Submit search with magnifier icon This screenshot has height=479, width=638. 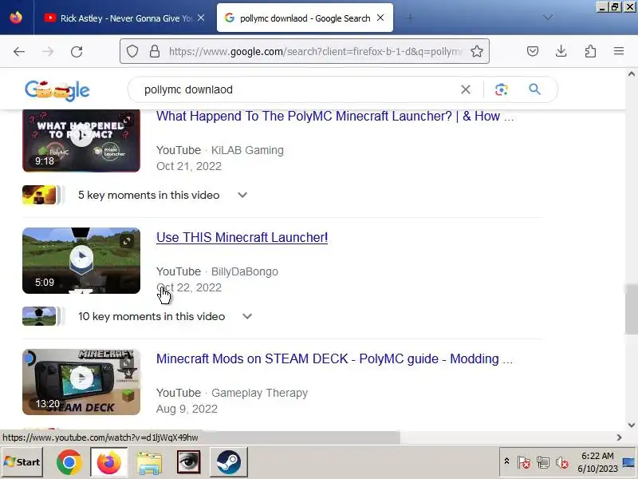534,89
